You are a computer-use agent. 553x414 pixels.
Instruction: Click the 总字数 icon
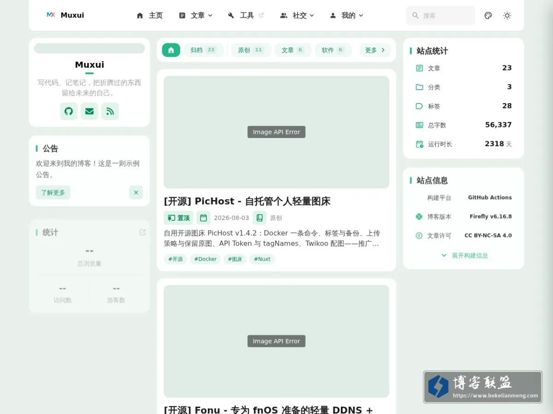click(419, 125)
